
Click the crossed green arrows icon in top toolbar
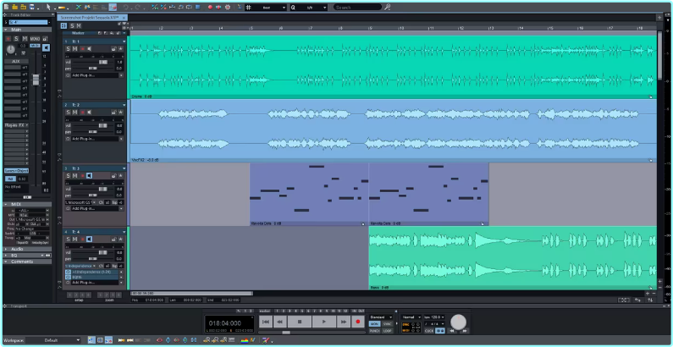coord(78,8)
